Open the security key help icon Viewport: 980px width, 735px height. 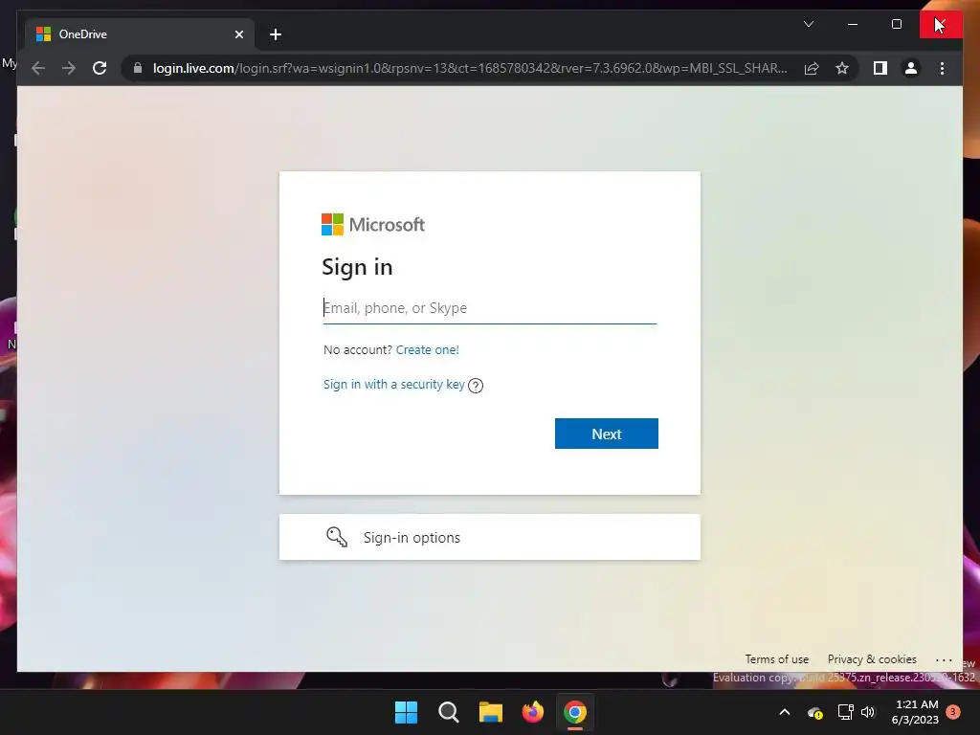tap(476, 386)
